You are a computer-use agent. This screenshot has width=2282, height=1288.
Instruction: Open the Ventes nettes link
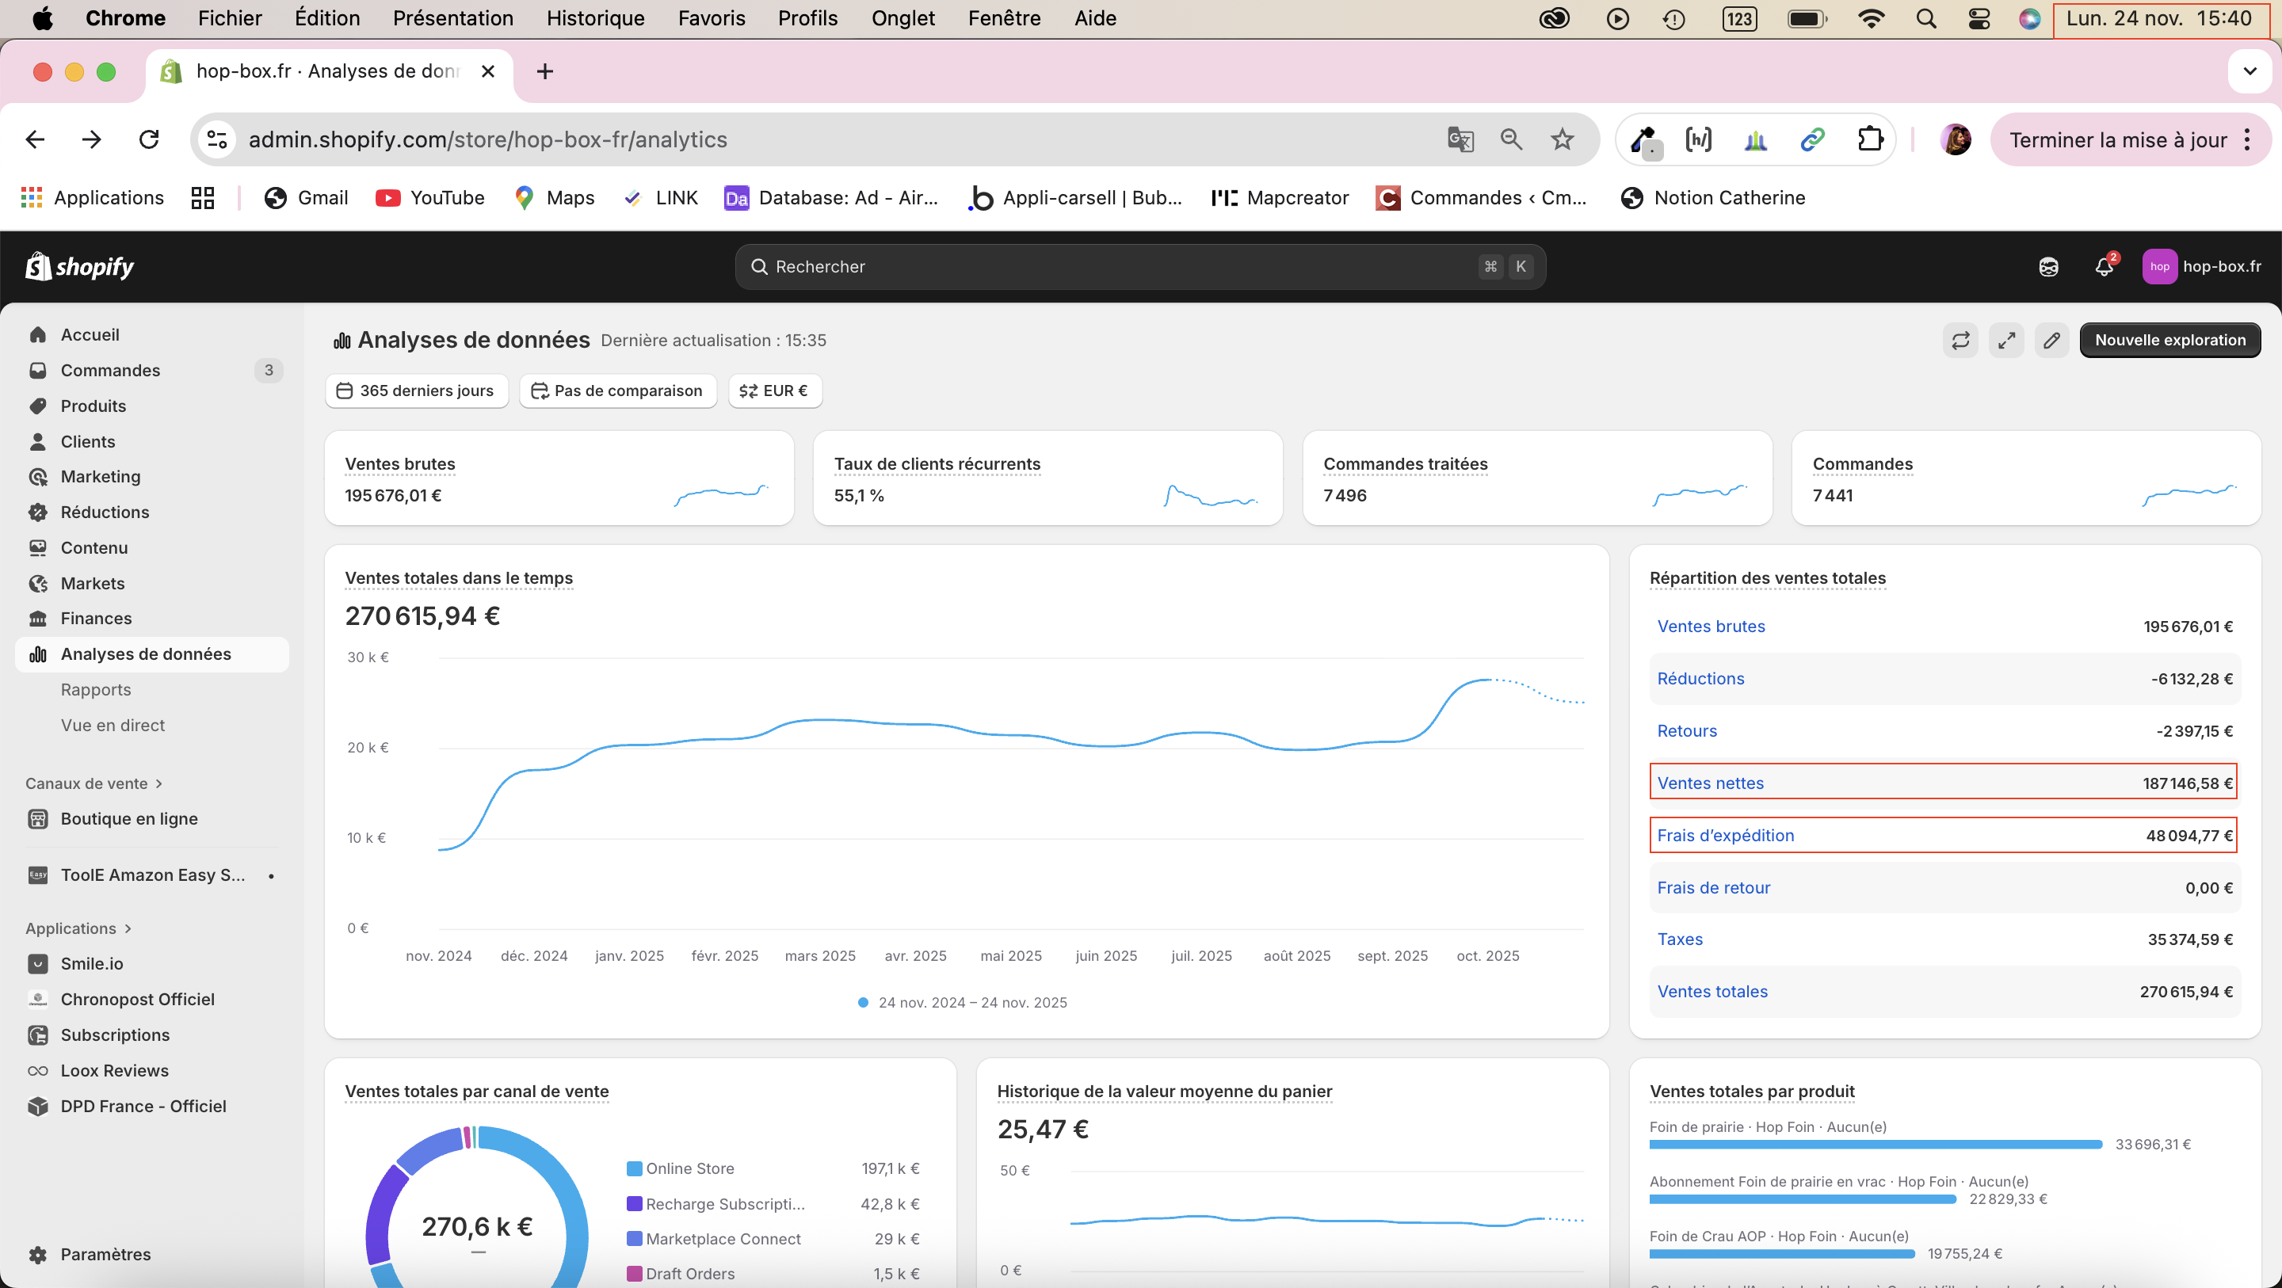point(1710,783)
